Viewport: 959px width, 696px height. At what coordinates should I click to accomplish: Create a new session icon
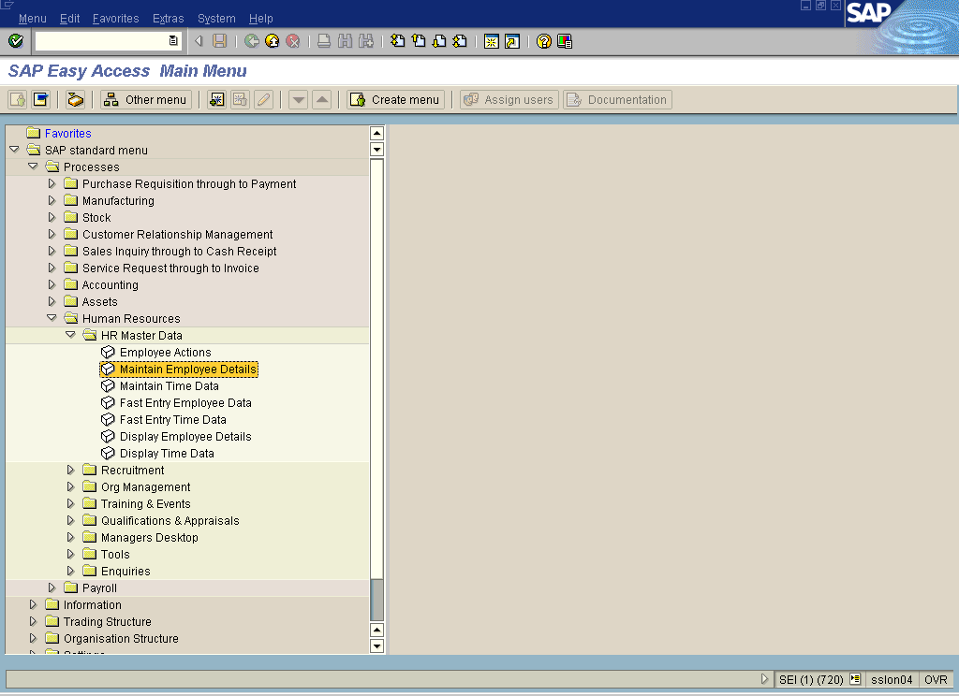pyautogui.click(x=491, y=41)
